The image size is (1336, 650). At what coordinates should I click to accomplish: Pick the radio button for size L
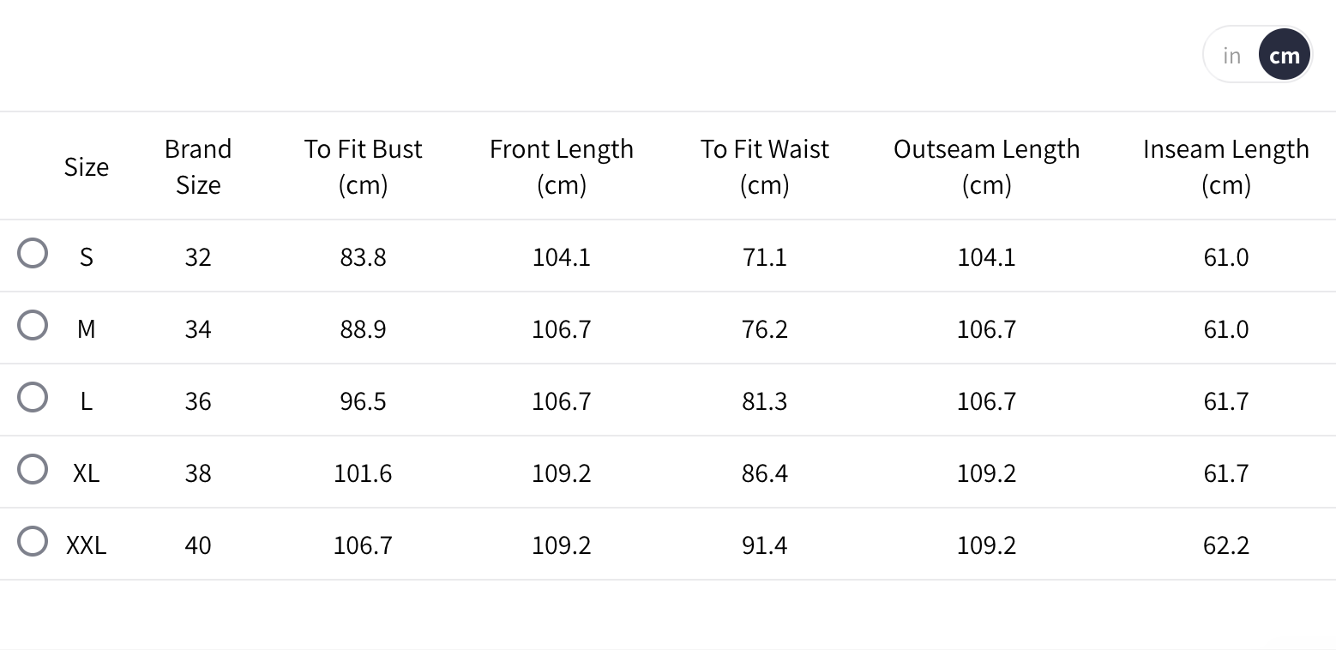(x=33, y=398)
